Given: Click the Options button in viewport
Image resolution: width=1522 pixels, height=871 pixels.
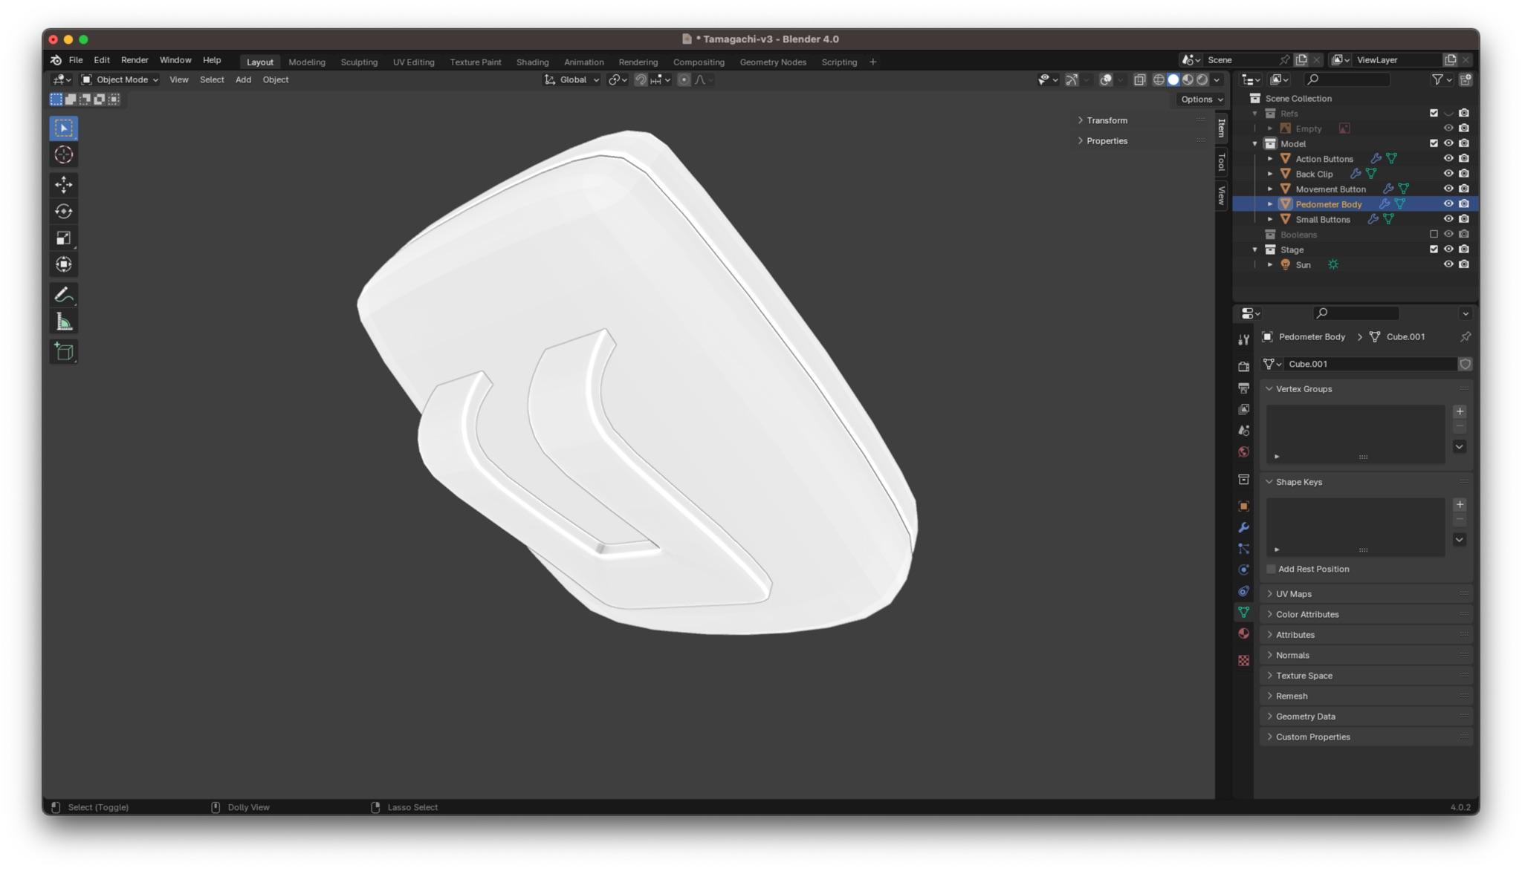Looking at the screenshot, I should (x=1201, y=100).
